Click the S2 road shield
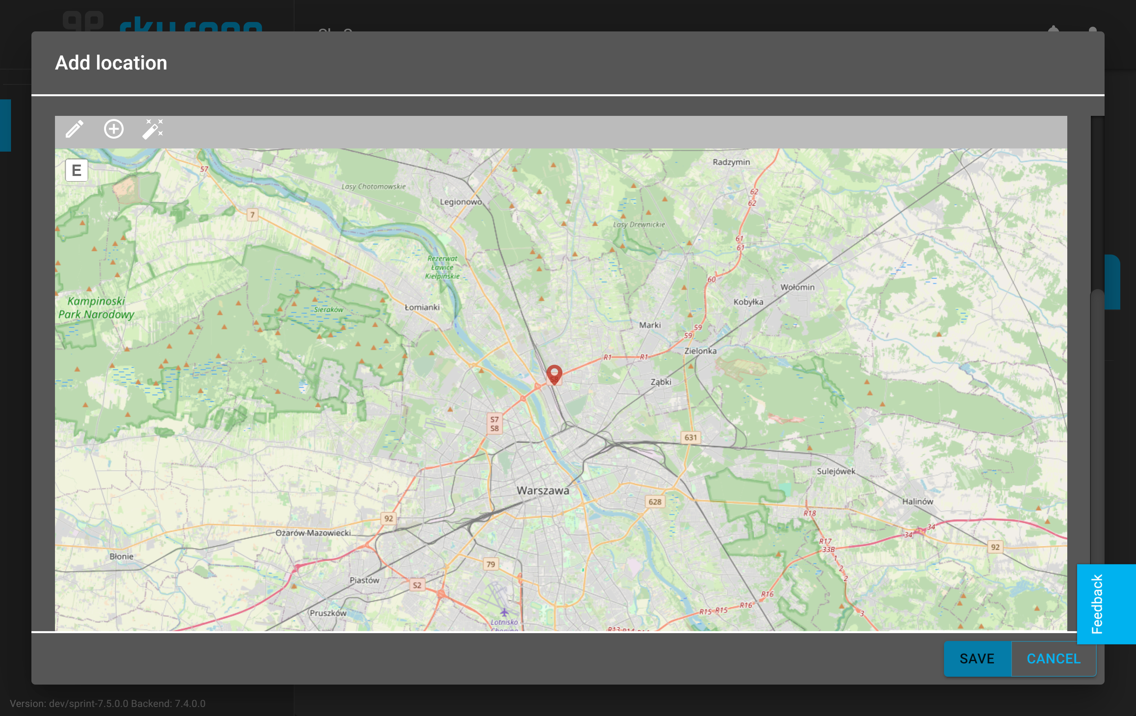1136x716 pixels. coord(417,585)
